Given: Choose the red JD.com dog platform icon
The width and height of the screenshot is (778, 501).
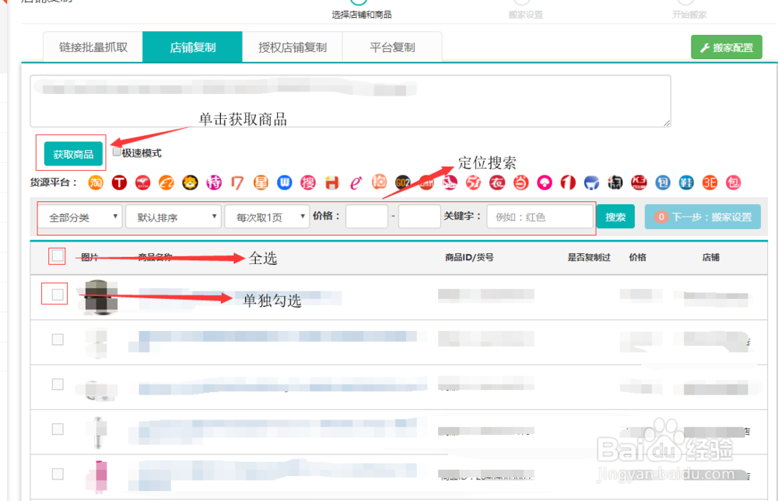Looking at the screenshot, I should click(x=143, y=183).
